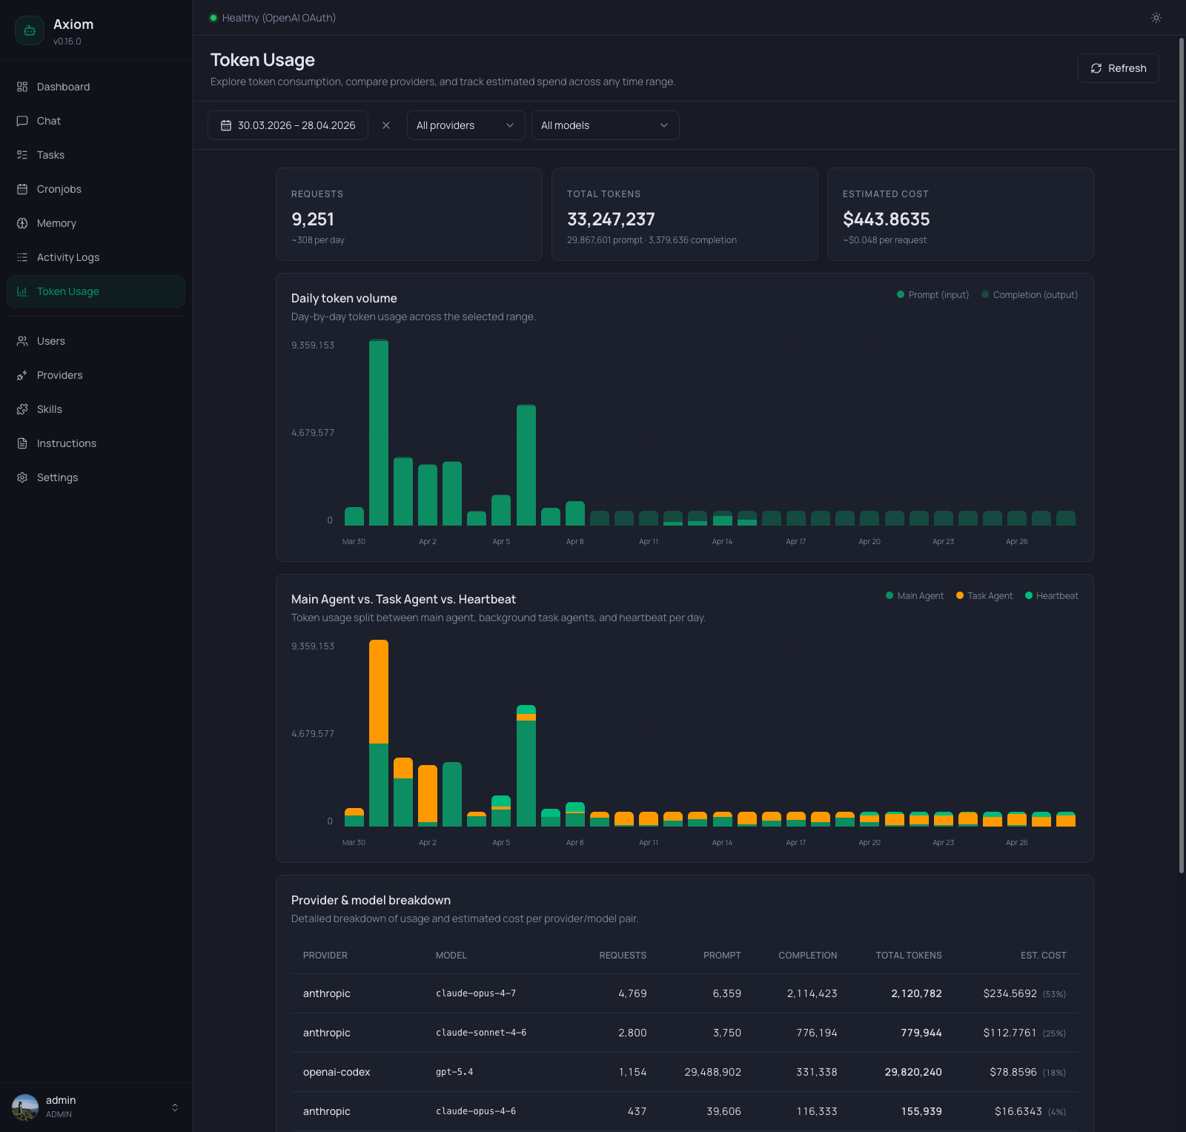Open the All providers dropdown
The height and width of the screenshot is (1132, 1186).
pyautogui.click(x=466, y=125)
